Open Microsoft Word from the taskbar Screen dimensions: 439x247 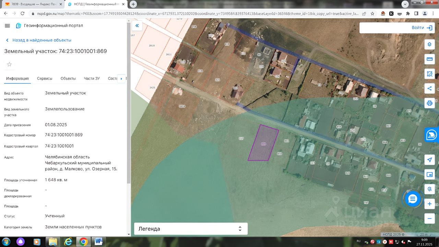(99, 242)
